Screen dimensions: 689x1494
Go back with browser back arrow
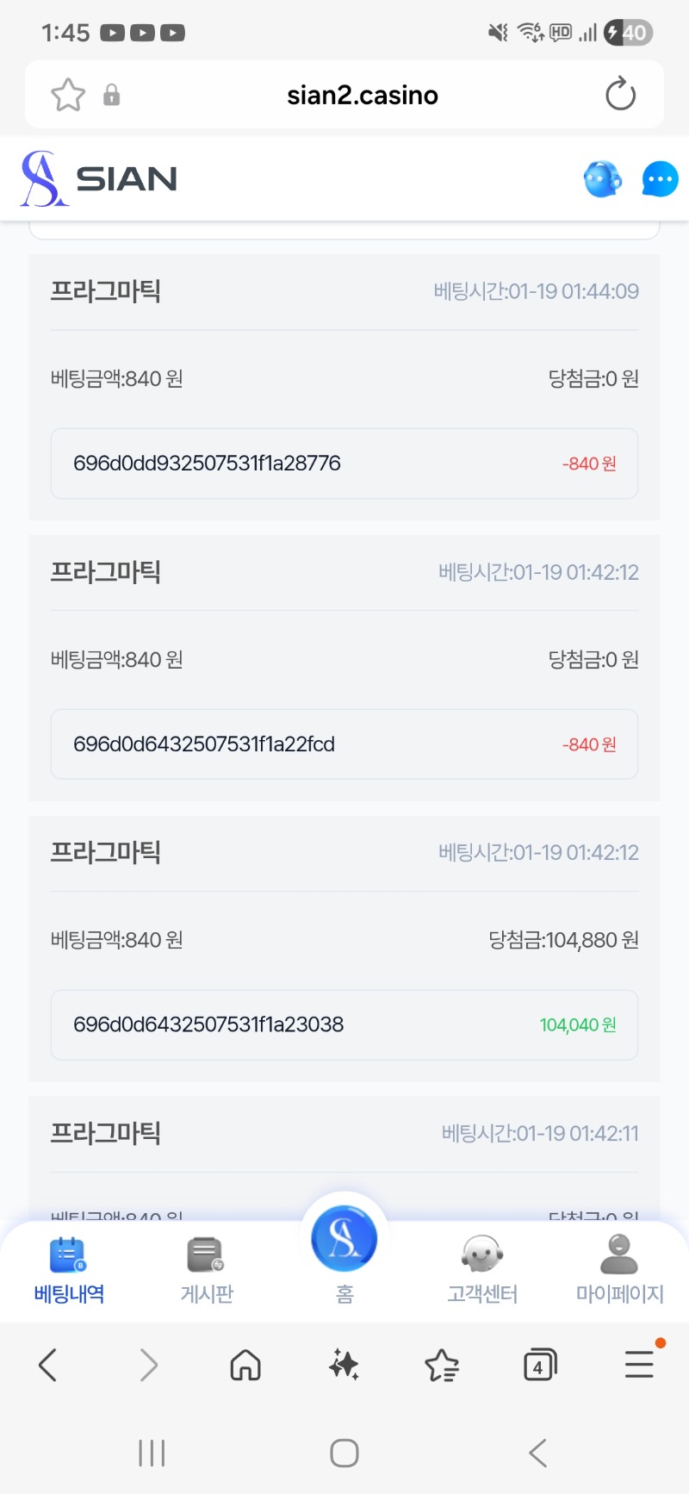[x=48, y=1365]
